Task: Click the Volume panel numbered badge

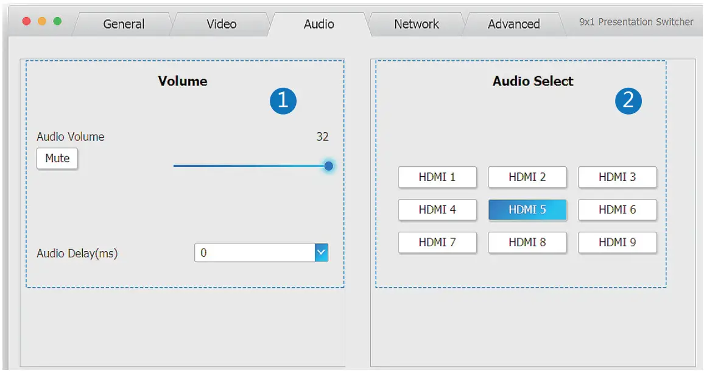Action: 283,101
